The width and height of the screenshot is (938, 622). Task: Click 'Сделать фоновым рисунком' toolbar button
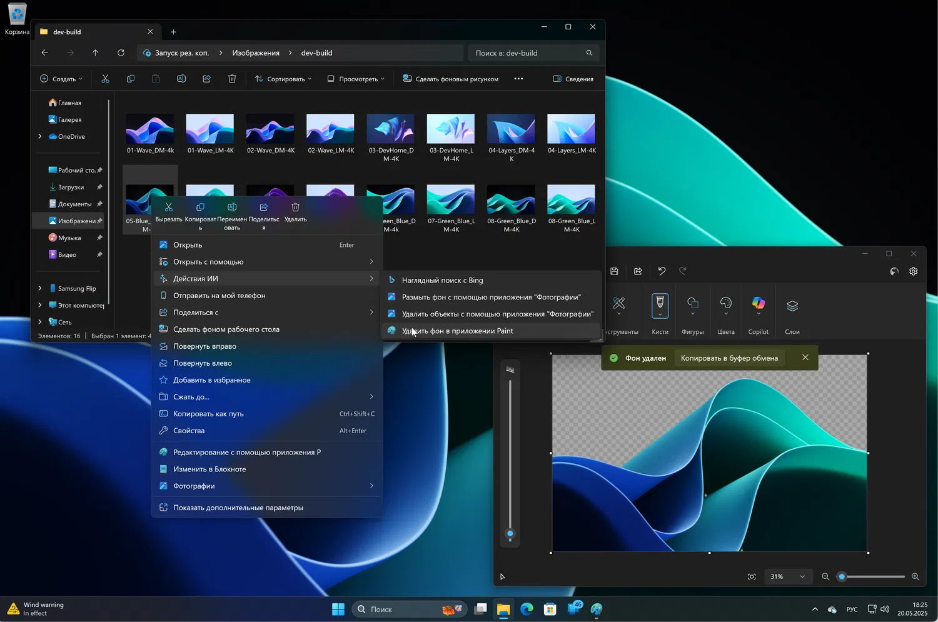tap(451, 79)
